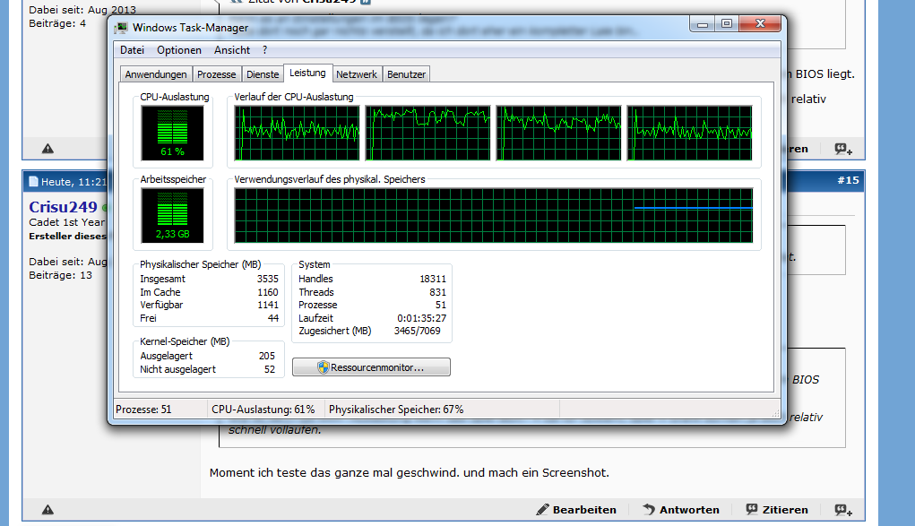
Task: Click the System panel Prozesse value 51
Action: 441,305
